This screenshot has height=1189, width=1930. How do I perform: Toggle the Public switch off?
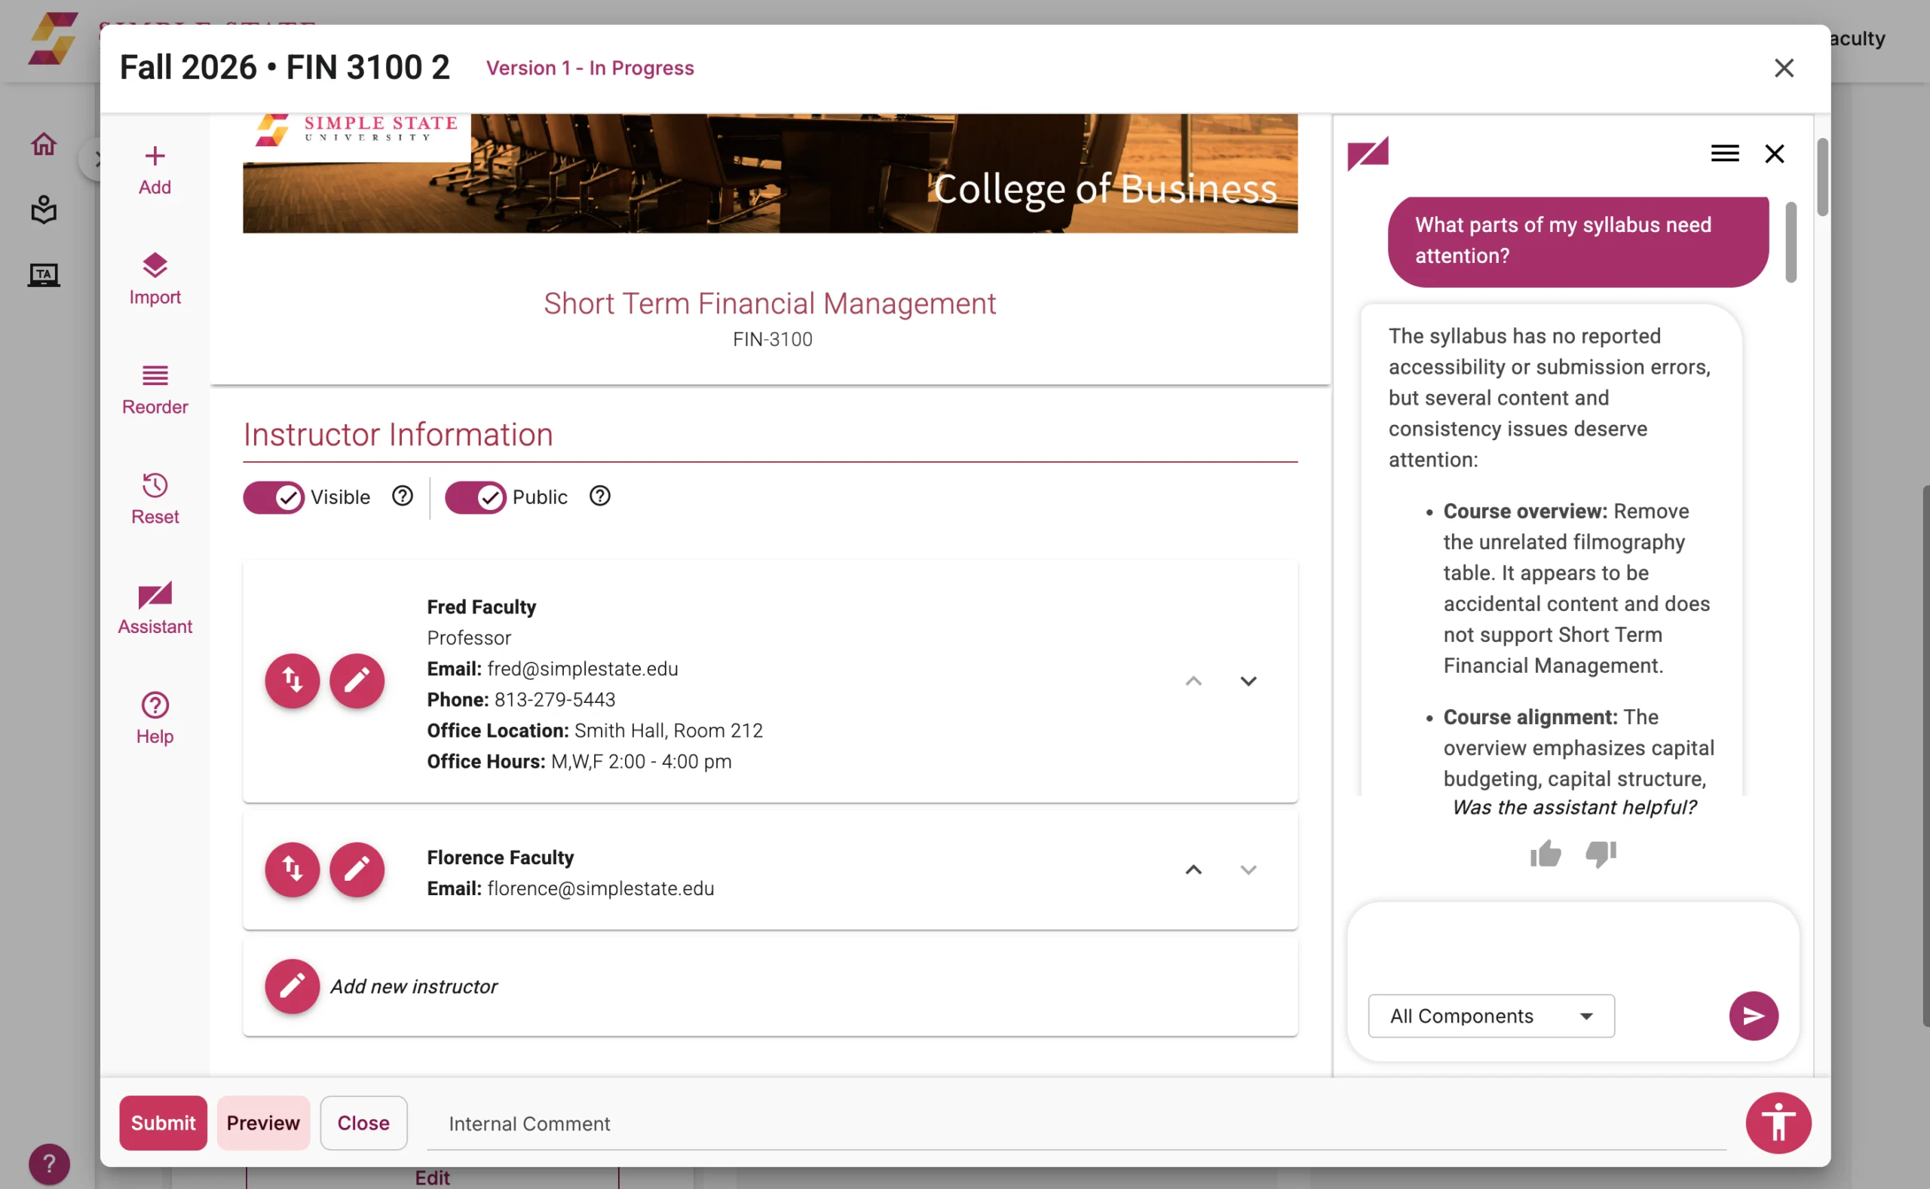[x=475, y=497]
